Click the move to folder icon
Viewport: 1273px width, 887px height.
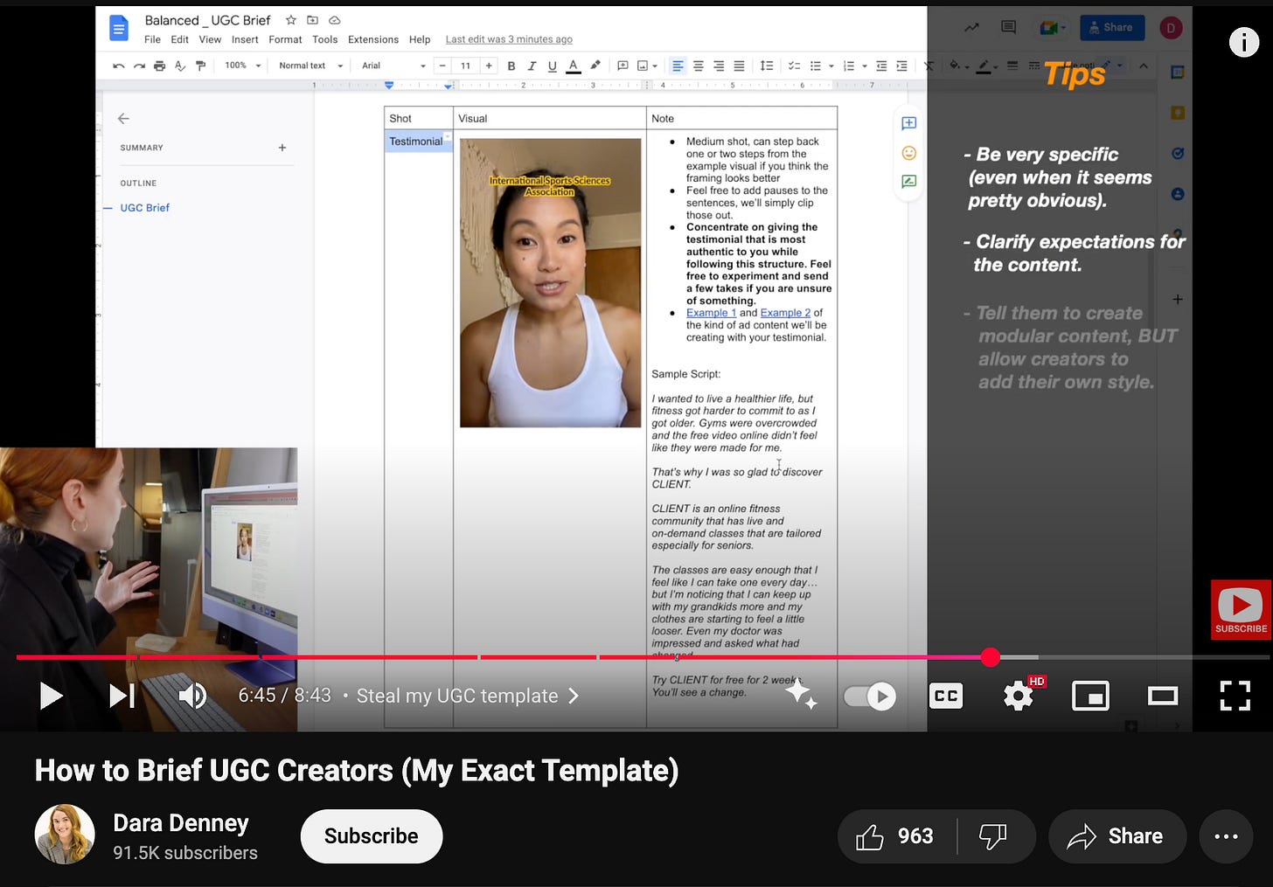click(x=312, y=20)
